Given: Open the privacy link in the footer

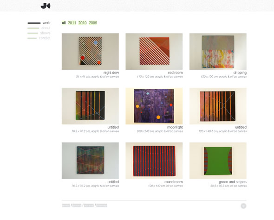Looking at the screenshot, I should point(77,206).
